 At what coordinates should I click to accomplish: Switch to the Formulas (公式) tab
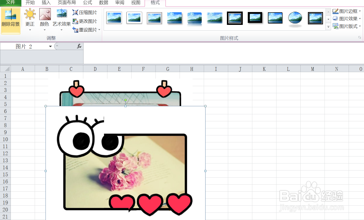88,3
